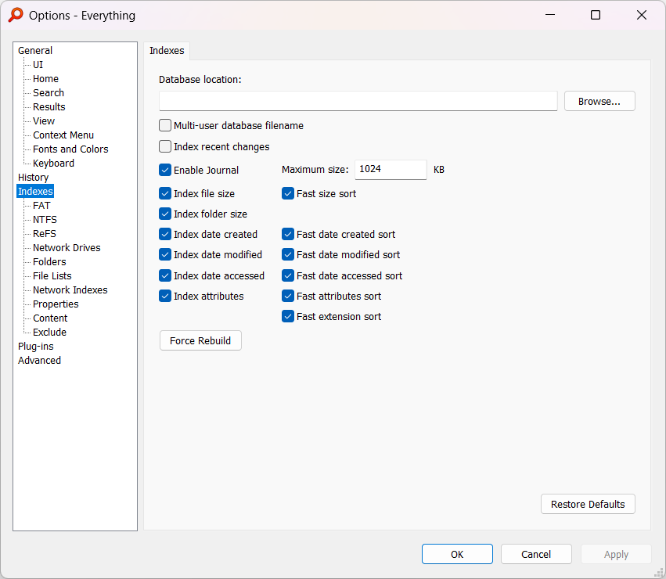
Task: Go to Results settings page
Action: (x=49, y=106)
